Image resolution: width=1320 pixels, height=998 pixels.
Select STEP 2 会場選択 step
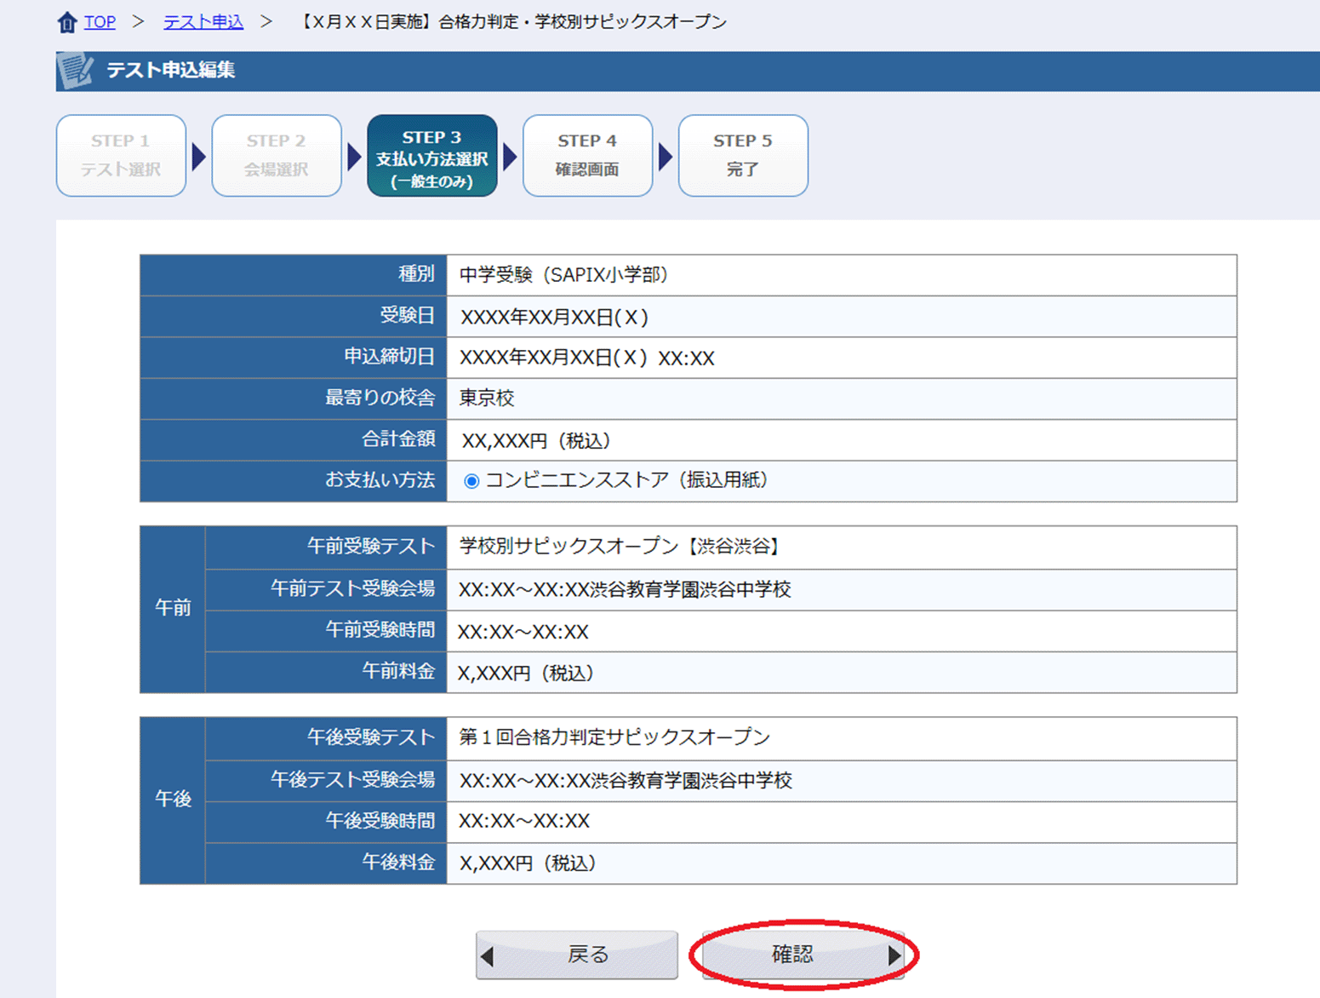(277, 156)
